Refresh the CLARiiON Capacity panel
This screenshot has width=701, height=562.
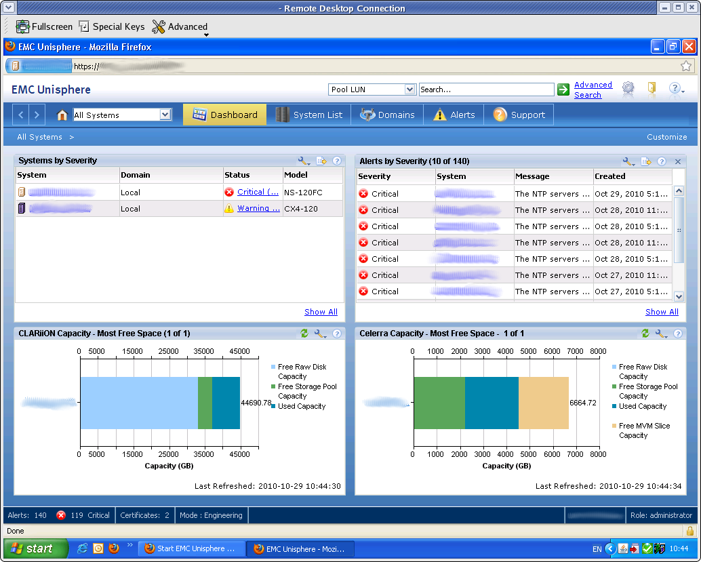(x=304, y=334)
